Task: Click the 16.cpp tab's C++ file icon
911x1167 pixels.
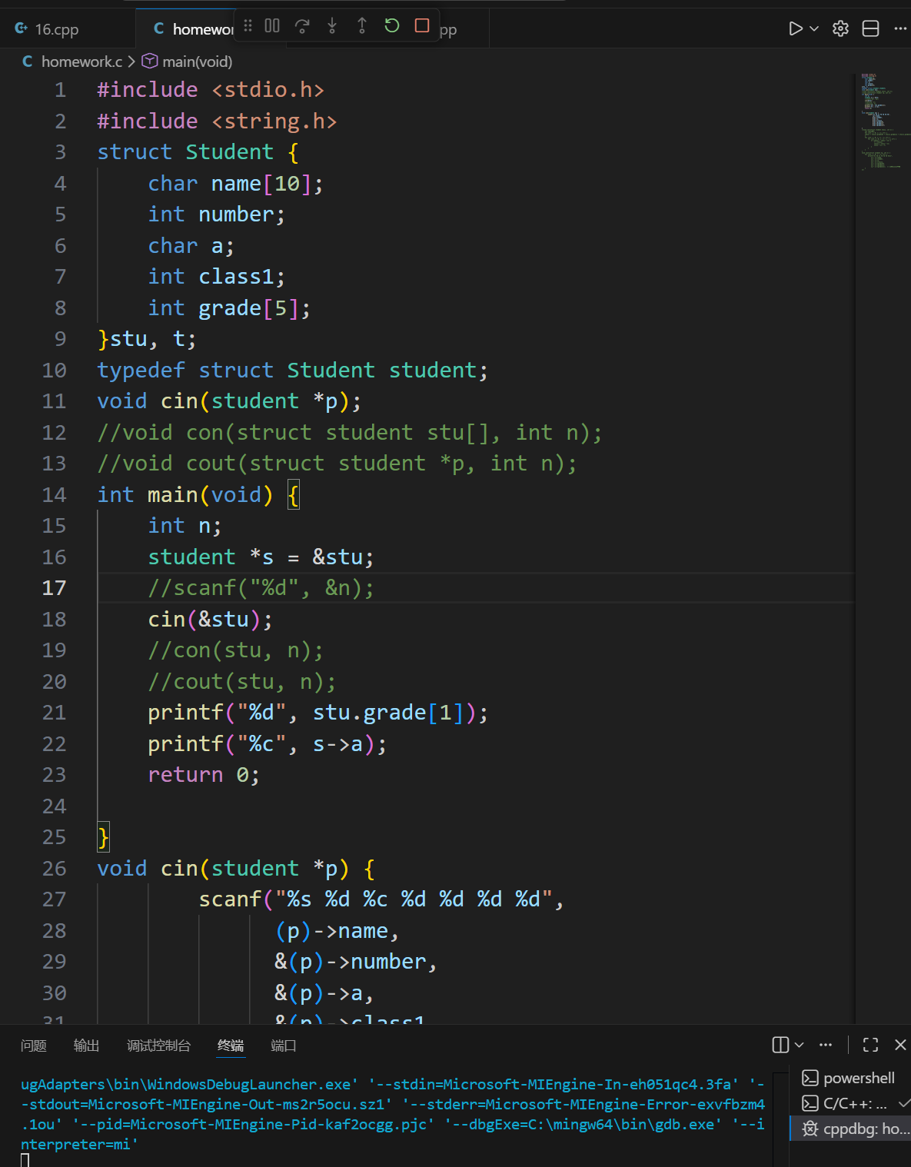Action: 22,28
